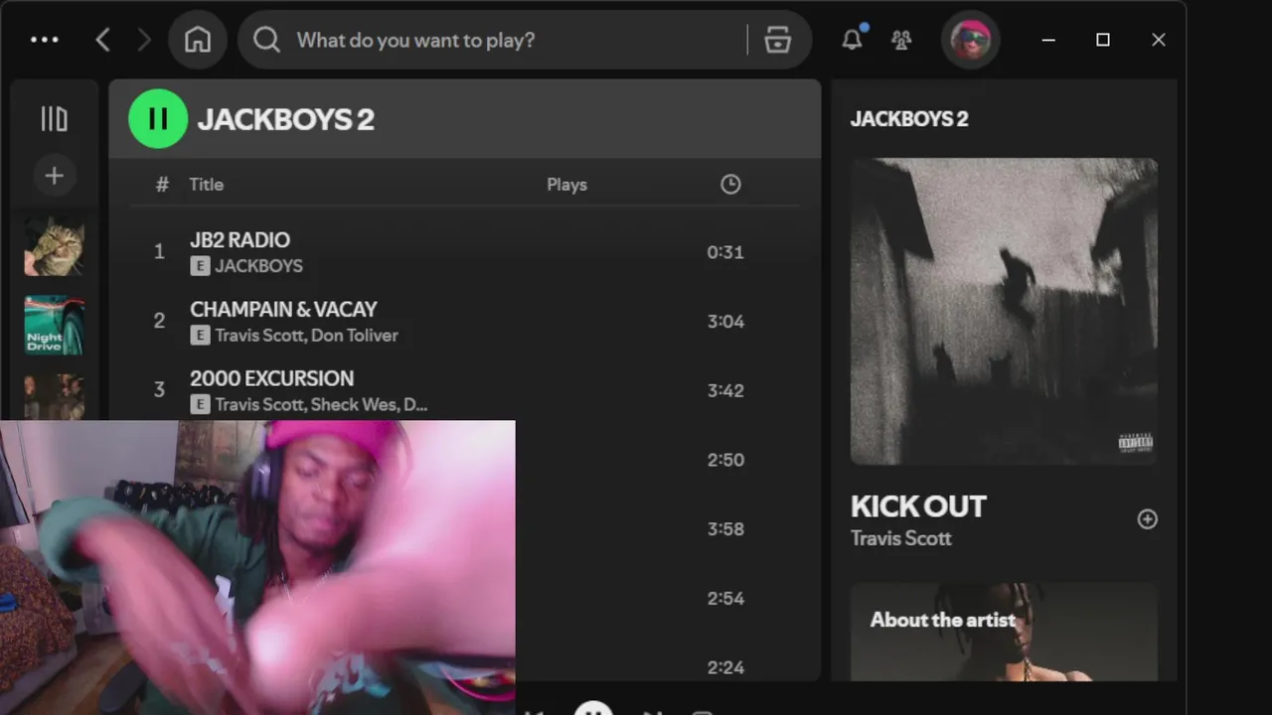Open the third library thumbnail below Night Drive
The image size is (1272, 715).
(54, 397)
